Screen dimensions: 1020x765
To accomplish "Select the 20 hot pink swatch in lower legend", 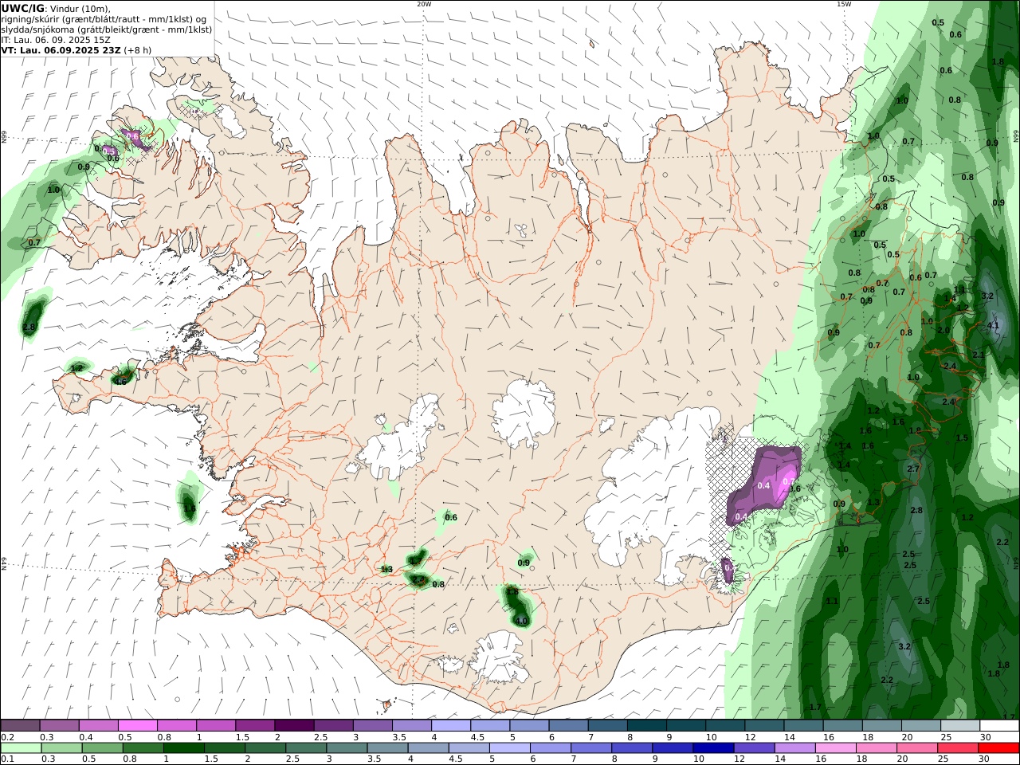I will 918,748.
